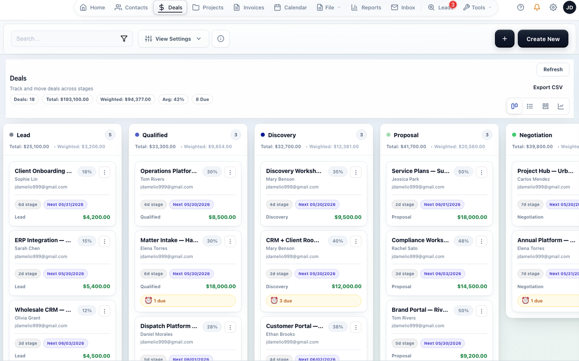Open options menu for Operations Platform deal
Image resolution: width=579 pixels, height=361 pixels.
[230, 172]
